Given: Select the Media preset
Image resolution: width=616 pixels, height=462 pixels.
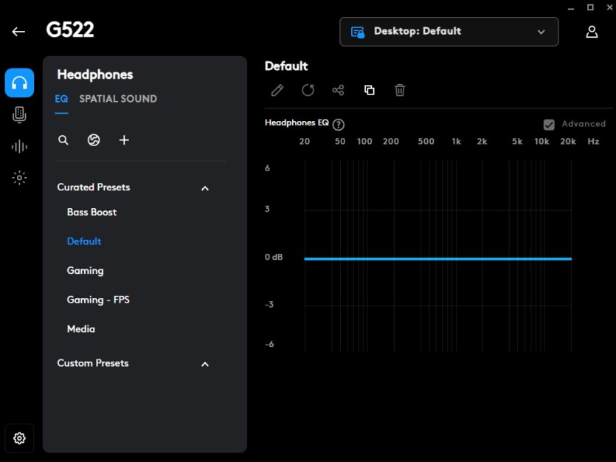Looking at the screenshot, I should [x=81, y=329].
